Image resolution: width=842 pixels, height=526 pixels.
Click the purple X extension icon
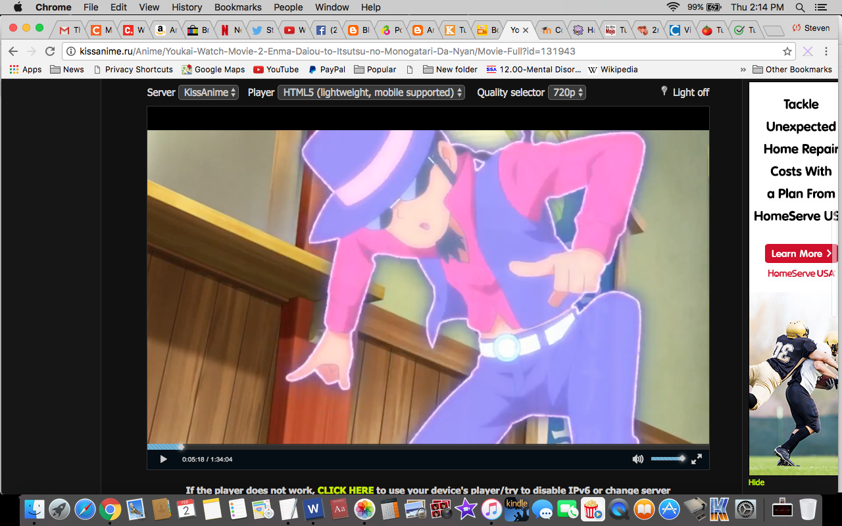pyautogui.click(x=808, y=51)
